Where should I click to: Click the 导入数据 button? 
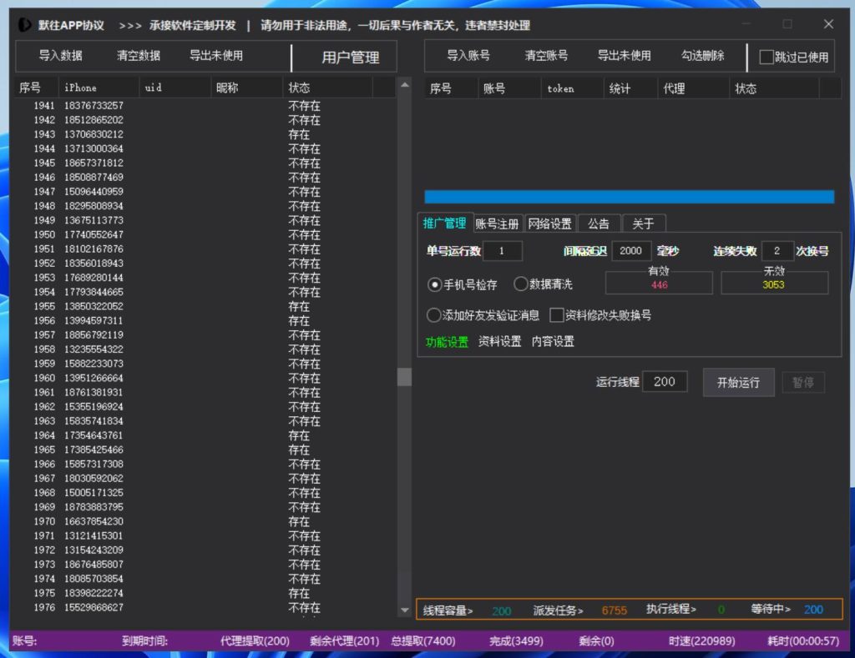pos(61,56)
